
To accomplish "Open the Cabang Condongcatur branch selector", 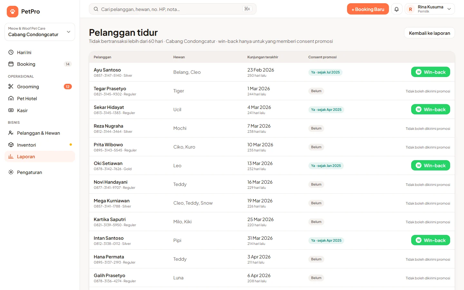I will (40, 32).
